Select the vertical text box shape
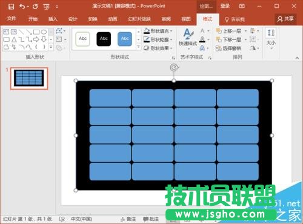The width and height of the screenshot is (303, 224). tap(14, 31)
